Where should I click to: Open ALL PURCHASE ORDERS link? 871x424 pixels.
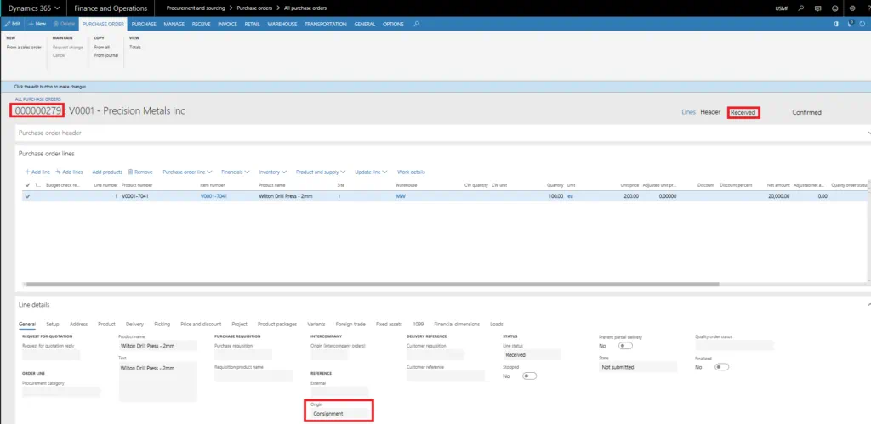pyautogui.click(x=38, y=99)
